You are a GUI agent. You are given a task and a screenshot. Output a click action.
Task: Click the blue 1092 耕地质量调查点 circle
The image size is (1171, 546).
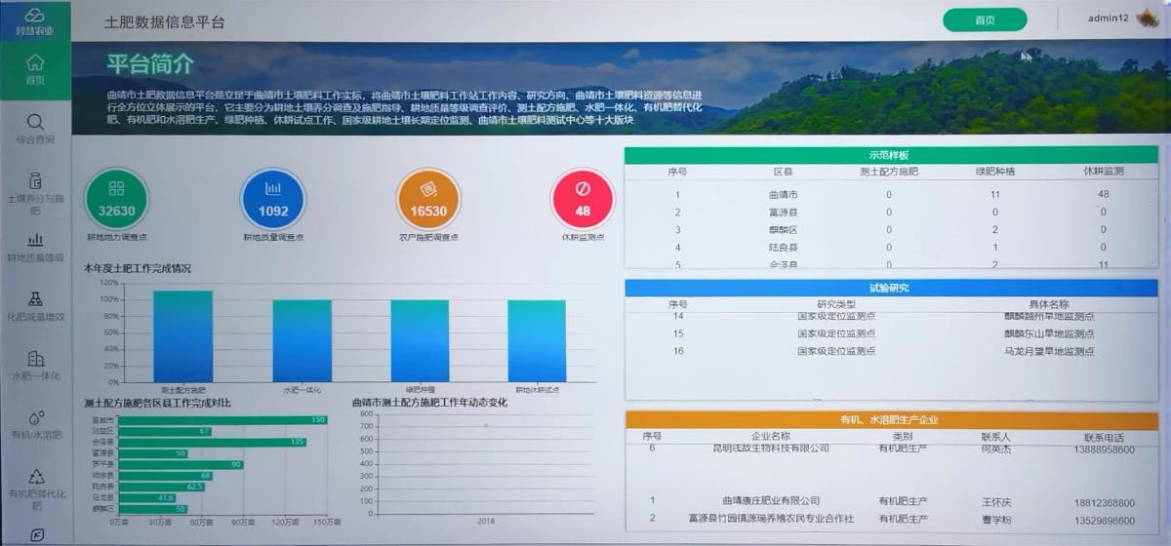273,199
